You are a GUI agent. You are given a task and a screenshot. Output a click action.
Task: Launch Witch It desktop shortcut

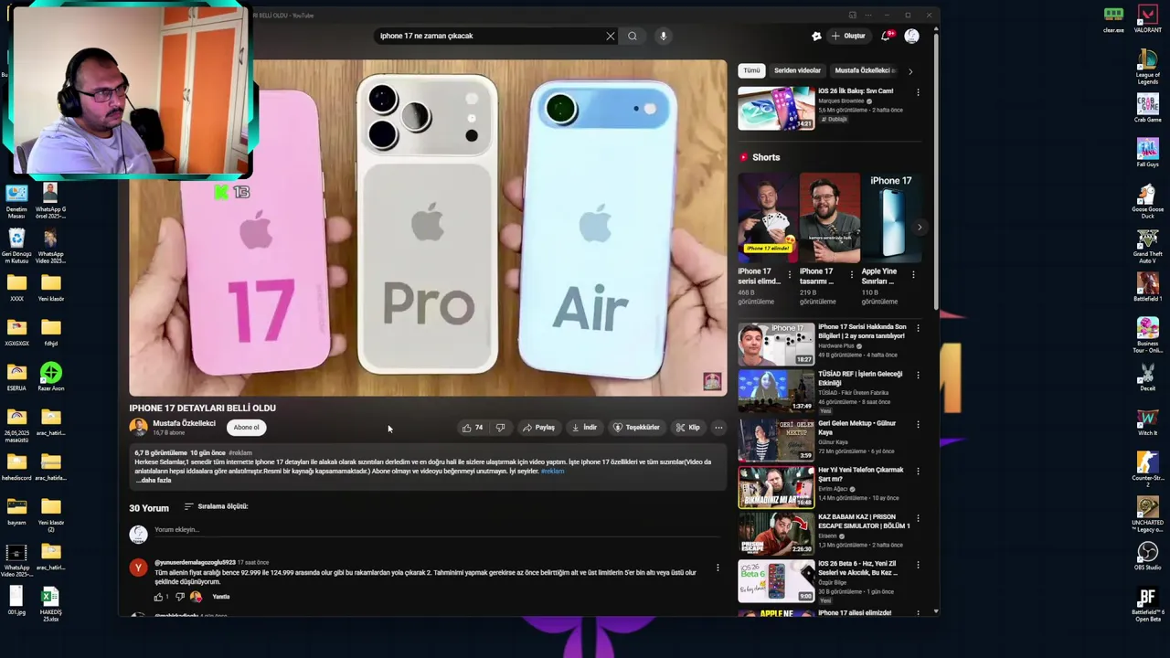[1147, 421]
